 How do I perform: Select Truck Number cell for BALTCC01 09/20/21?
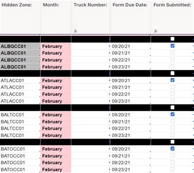click(x=90, y=115)
